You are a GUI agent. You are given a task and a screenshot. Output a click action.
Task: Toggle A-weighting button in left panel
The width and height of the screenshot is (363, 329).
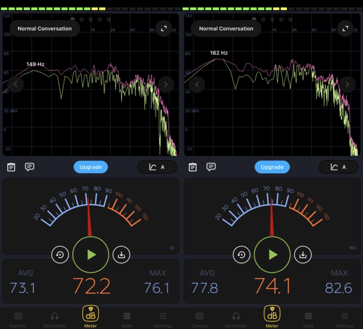tap(157, 167)
